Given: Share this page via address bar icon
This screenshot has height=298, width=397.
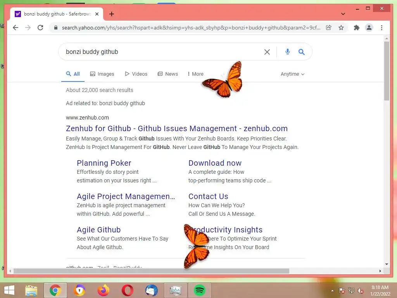Looking at the screenshot, I should pyautogui.click(x=329, y=28).
